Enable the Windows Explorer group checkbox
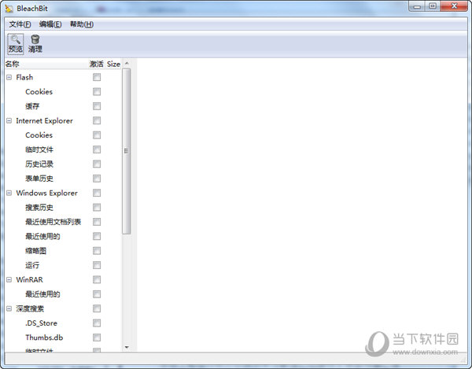This screenshot has height=369, width=472. (97, 193)
